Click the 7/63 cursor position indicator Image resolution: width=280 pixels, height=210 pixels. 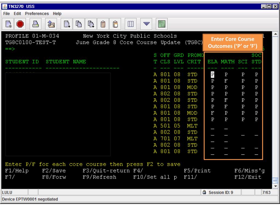pyautogui.click(x=266, y=192)
